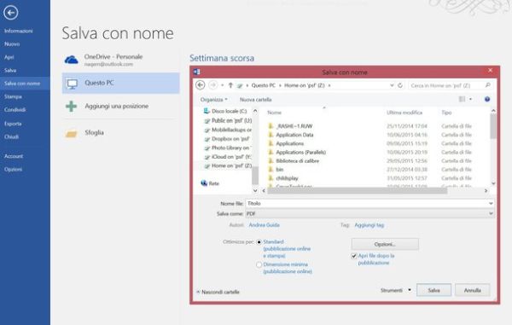Expand the path after Home on 'psf' (Z:)
This screenshot has height=325, width=512.
click(x=329, y=85)
